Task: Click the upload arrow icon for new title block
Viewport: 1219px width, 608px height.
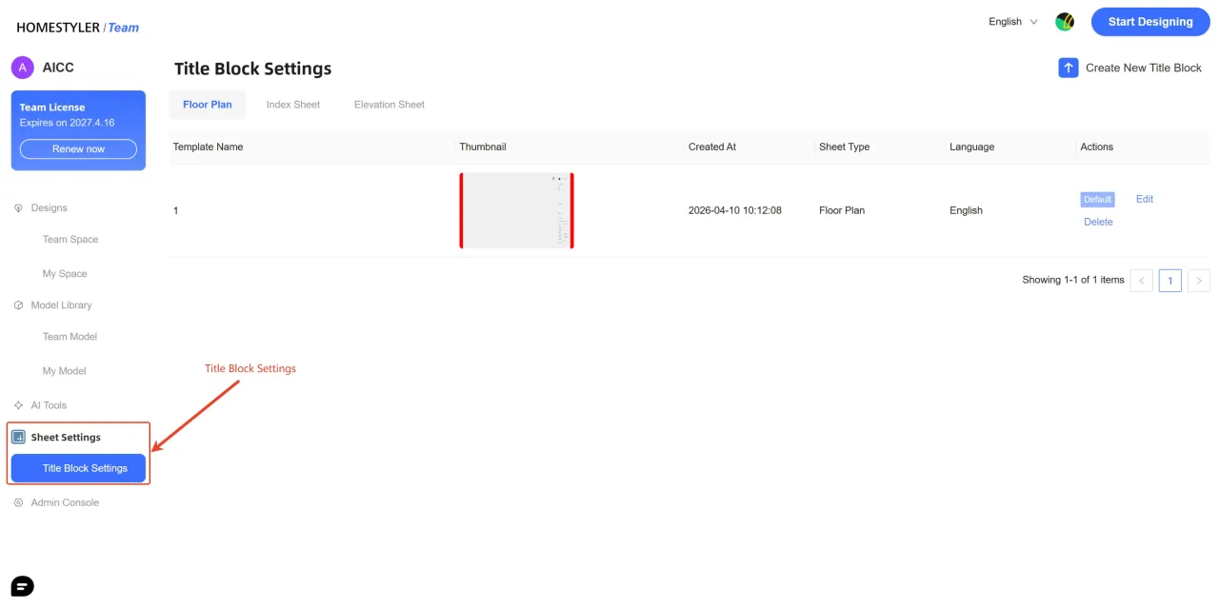Action: click(x=1069, y=69)
